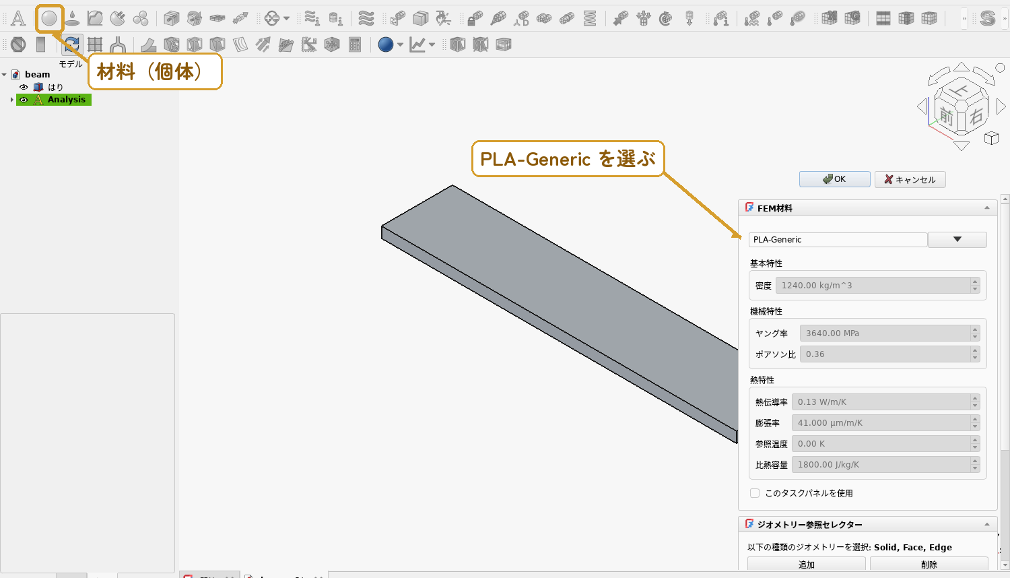Expand the Analysis tree node
Image resolution: width=1010 pixels, height=578 pixels.
11,100
